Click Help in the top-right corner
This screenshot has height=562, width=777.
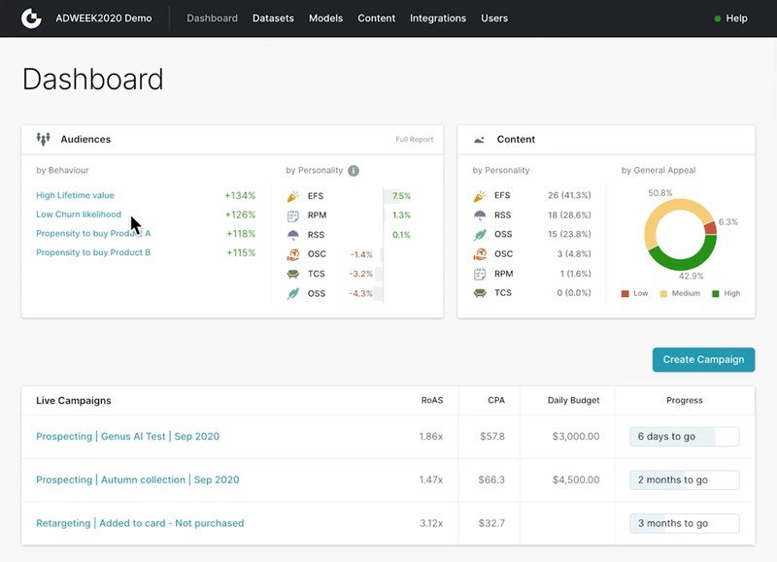click(735, 18)
